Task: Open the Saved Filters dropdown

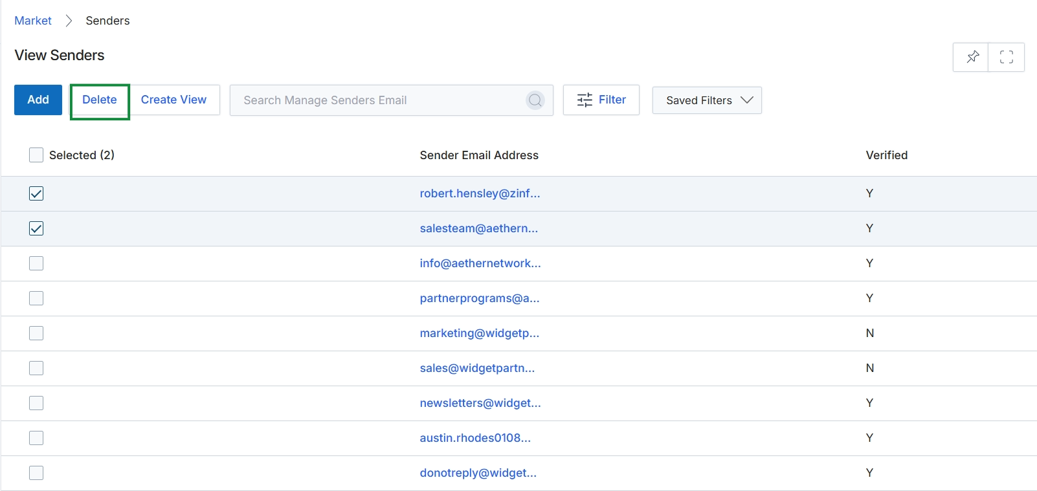Action: 707,100
